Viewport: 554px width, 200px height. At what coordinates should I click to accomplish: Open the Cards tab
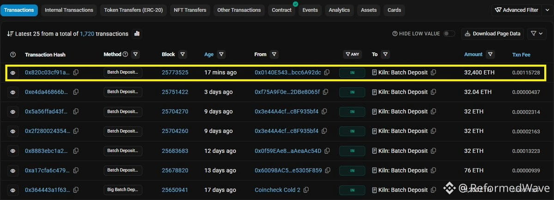(394, 10)
